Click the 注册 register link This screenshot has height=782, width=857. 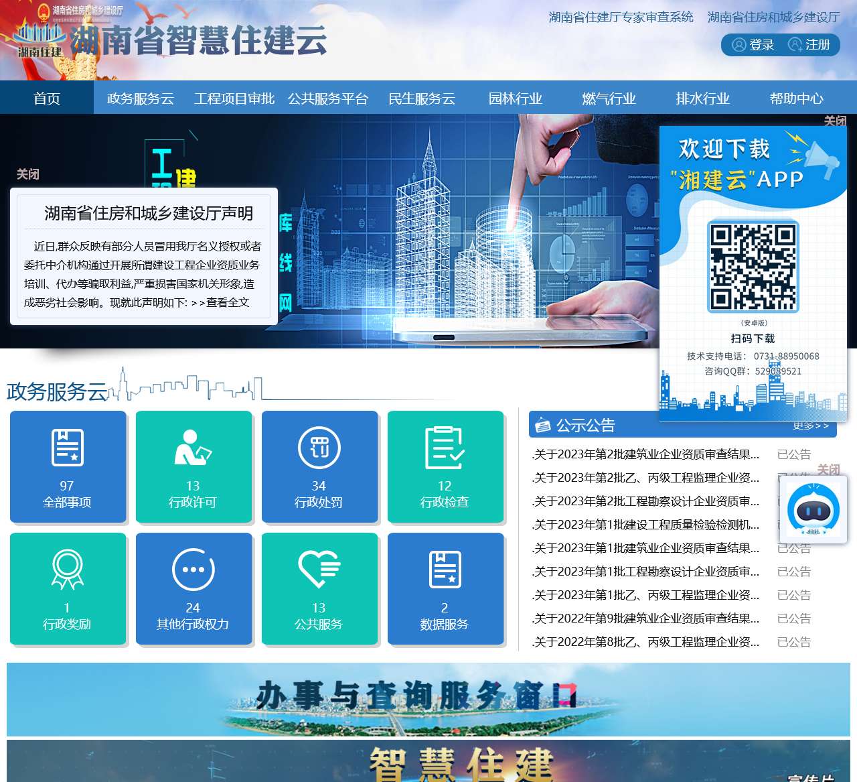tap(818, 45)
